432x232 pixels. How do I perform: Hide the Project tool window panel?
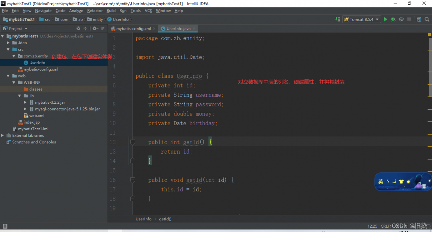click(103, 29)
